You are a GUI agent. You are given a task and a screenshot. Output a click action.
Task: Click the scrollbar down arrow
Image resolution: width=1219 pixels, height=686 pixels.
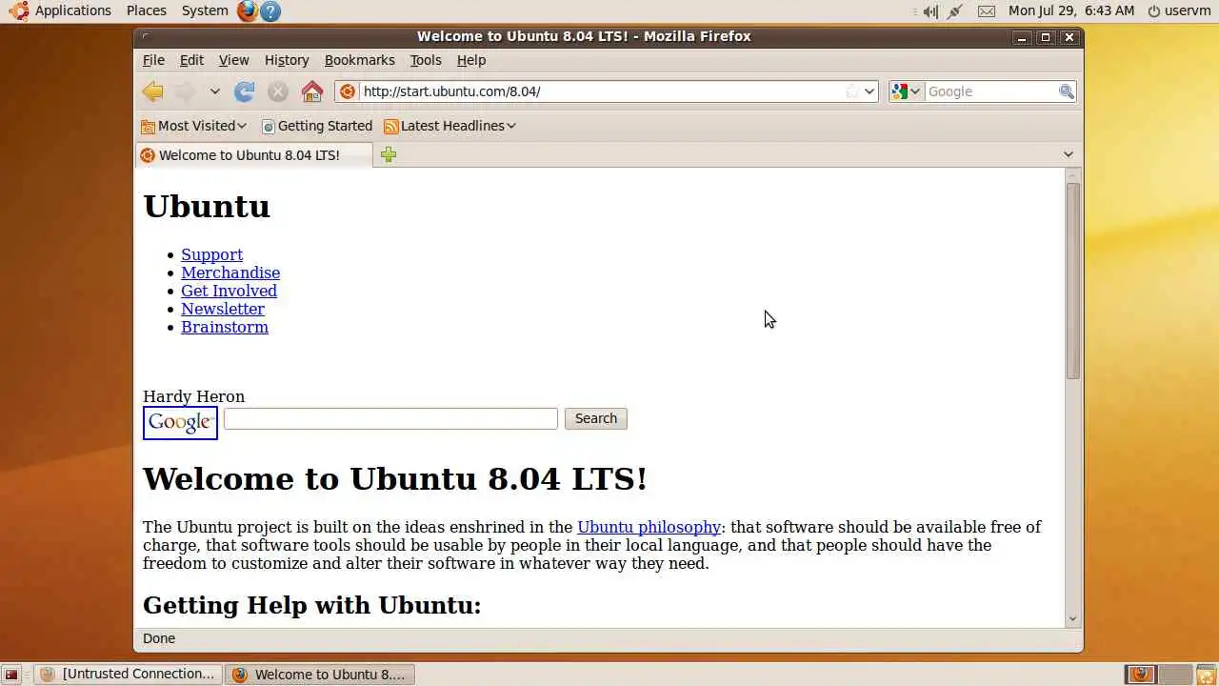1073,618
